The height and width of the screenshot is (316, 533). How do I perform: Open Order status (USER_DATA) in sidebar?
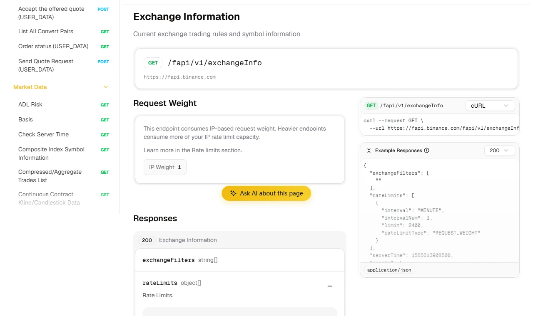(x=53, y=46)
